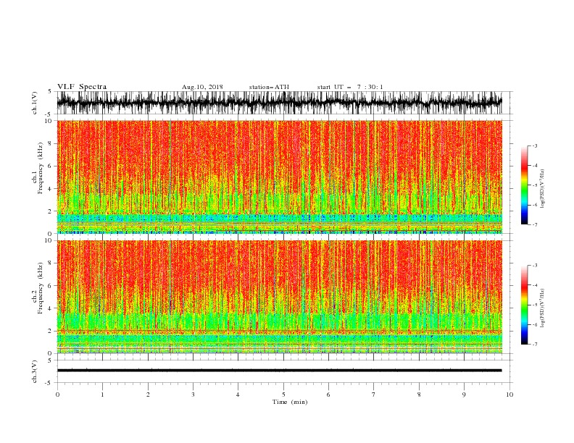Click the ch.2 colorbar '-7' value
The image size is (574, 443).
coord(534,345)
